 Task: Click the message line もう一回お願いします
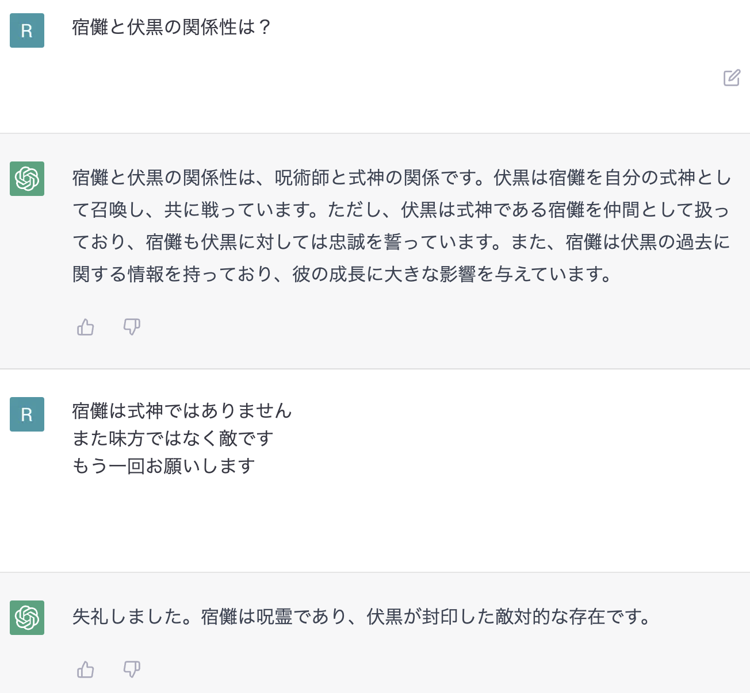pyautogui.click(x=163, y=466)
